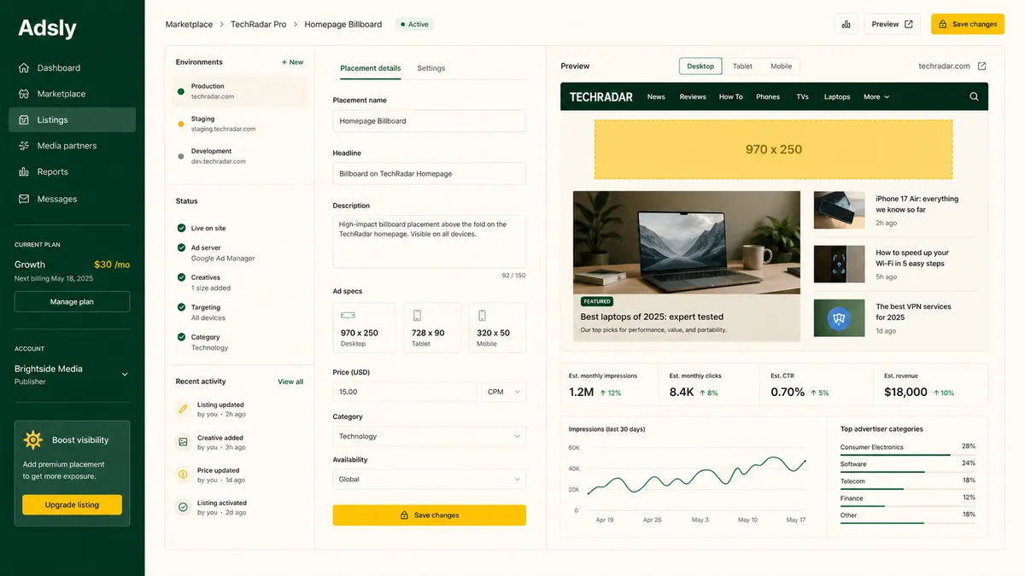1025x576 pixels.
Task: Click the Preview button in header
Action: pos(892,24)
